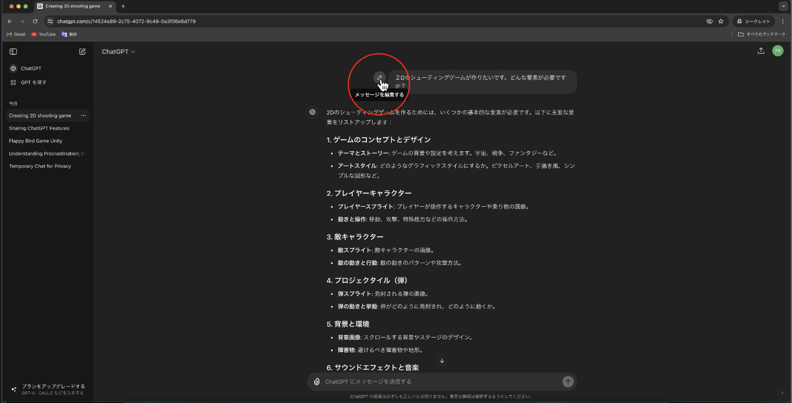Viewport: 792px width, 403px height.
Task: Go forward with browser forward arrow
Action: tap(22, 21)
